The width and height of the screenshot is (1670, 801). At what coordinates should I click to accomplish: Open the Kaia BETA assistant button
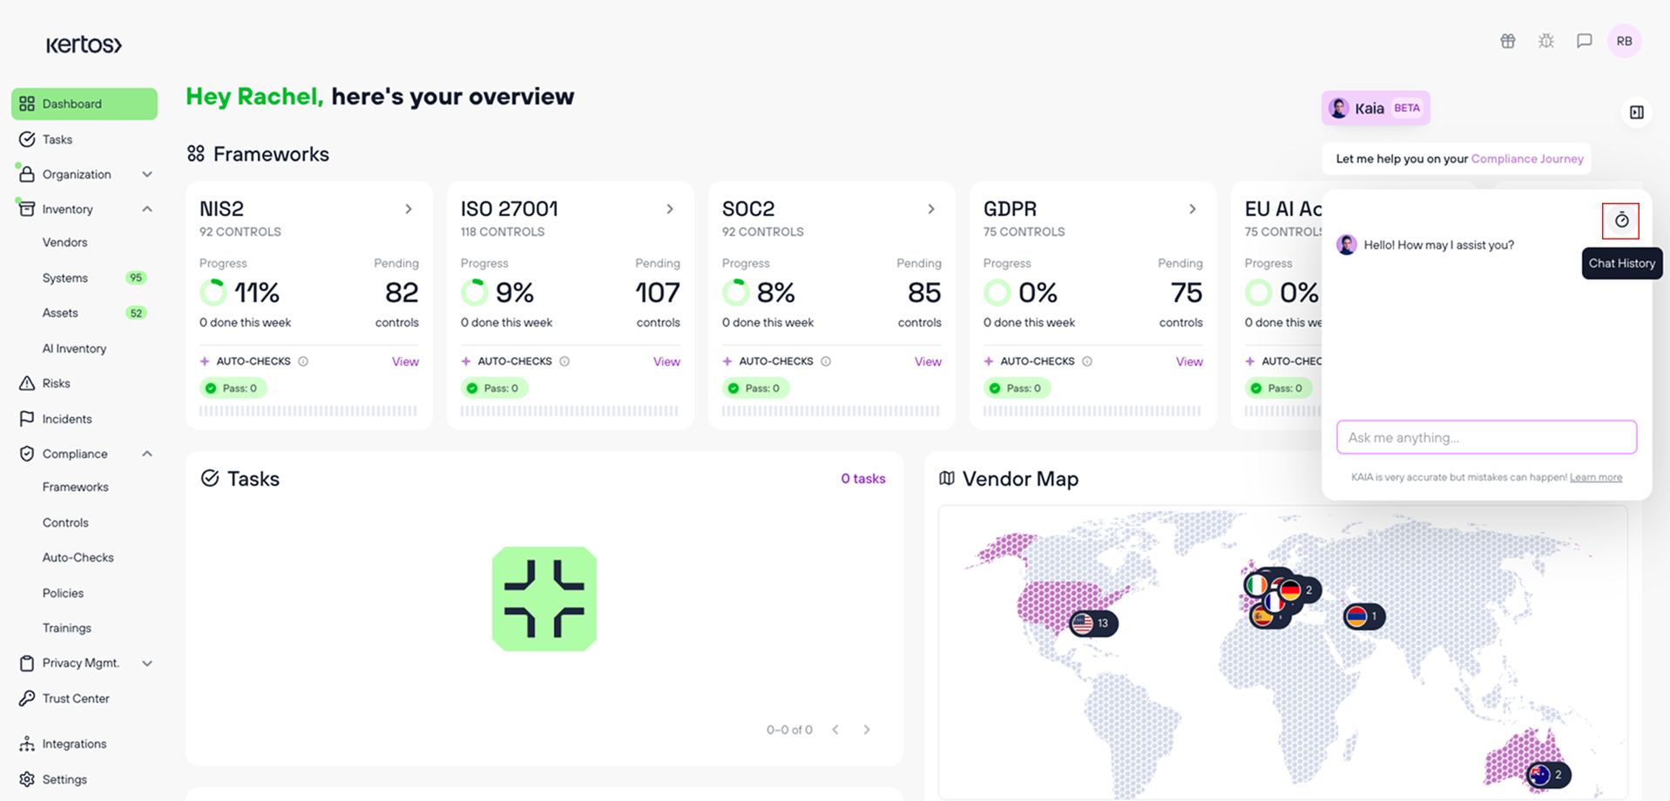pyautogui.click(x=1376, y=108)
